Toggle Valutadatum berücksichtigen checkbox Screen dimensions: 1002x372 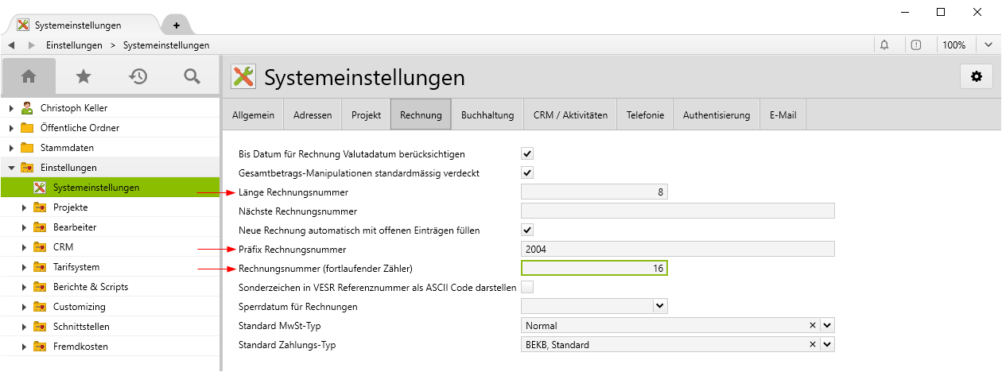click(527, 153)
